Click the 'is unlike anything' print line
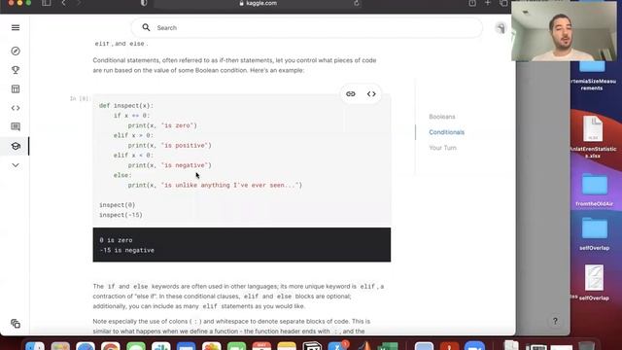The image size is (622, 350). pyautogui.click(x=215, y=185)
